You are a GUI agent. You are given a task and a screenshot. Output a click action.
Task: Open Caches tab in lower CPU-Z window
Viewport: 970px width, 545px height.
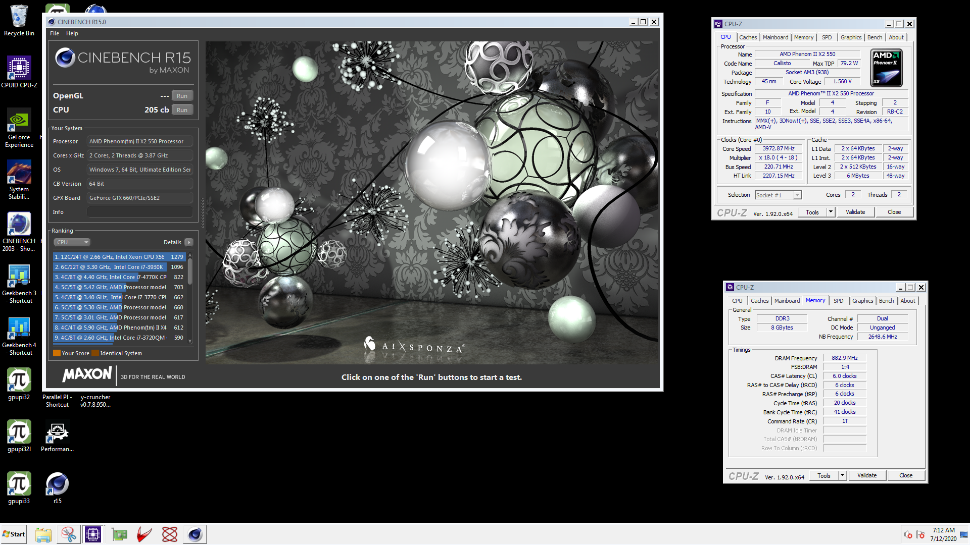tap(759, 301)
